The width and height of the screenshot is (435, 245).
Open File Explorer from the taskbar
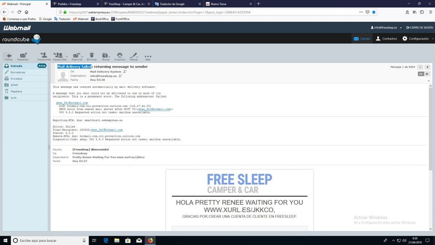point(117,240)
